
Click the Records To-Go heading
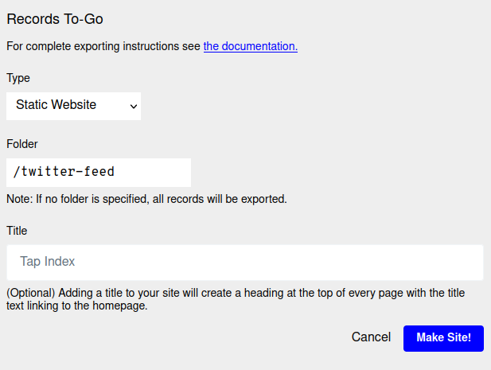(x=55, y=19)
